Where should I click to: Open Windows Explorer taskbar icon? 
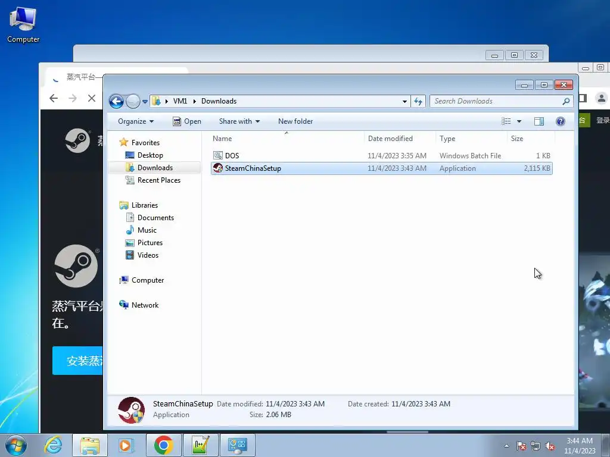coord(90,445)
